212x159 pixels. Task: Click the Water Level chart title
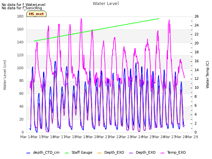(106, 4)
